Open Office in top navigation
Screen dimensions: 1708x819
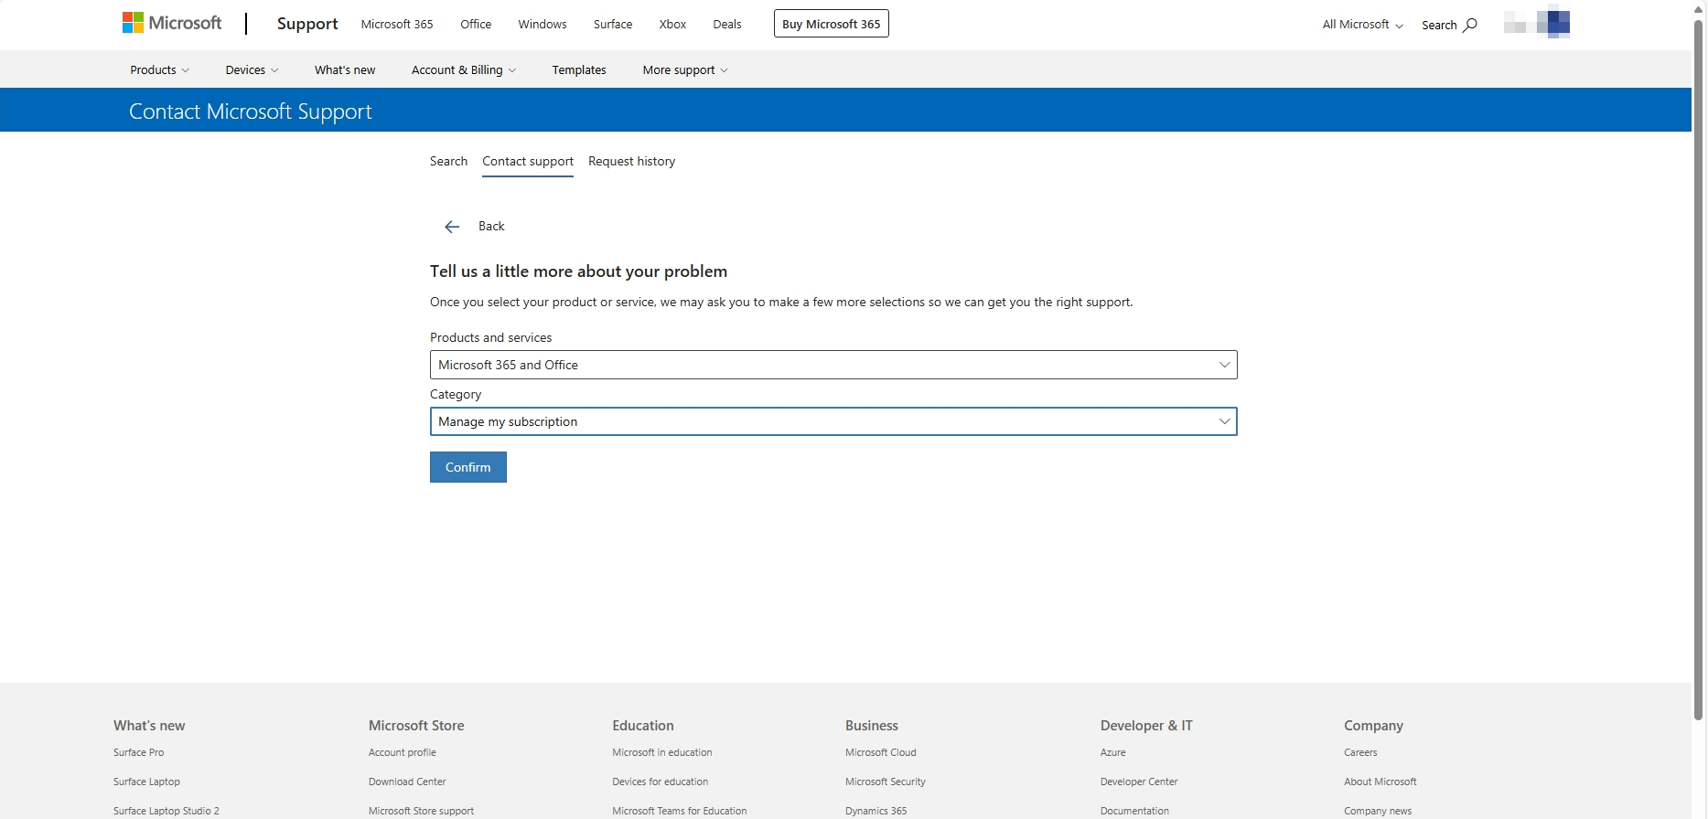click(x=476, y=24)
